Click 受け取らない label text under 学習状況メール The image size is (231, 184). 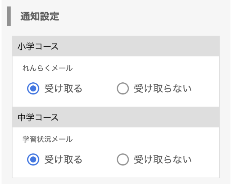(162, 159)
